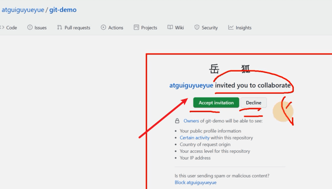This screenshot has width=332, height=189.
Task: Click the Code brackets icon
Action: (x=2, y=27)
